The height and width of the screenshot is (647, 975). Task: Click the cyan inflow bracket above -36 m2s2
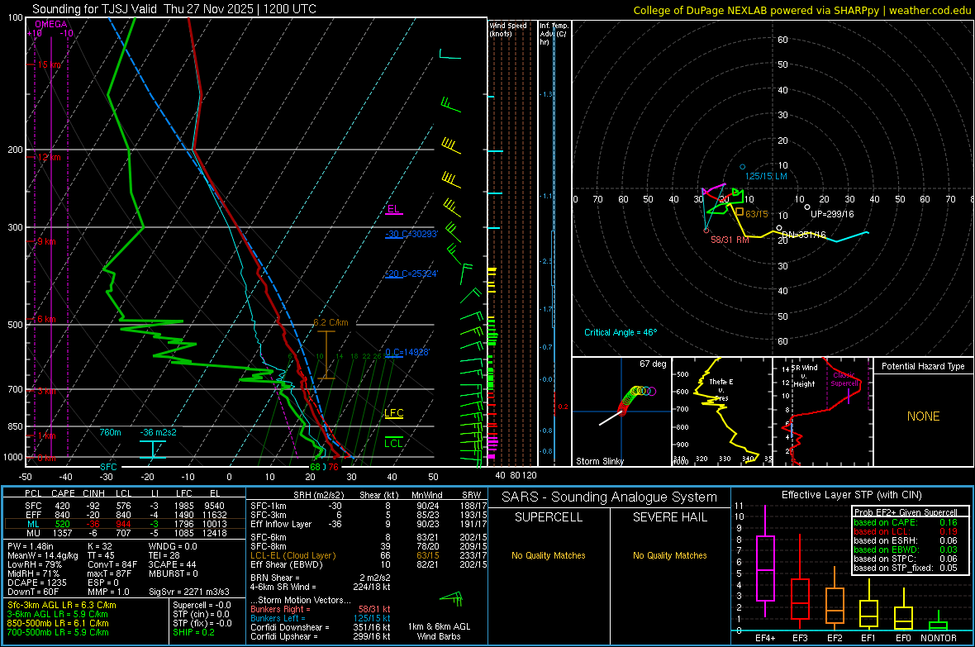[152, 450]
